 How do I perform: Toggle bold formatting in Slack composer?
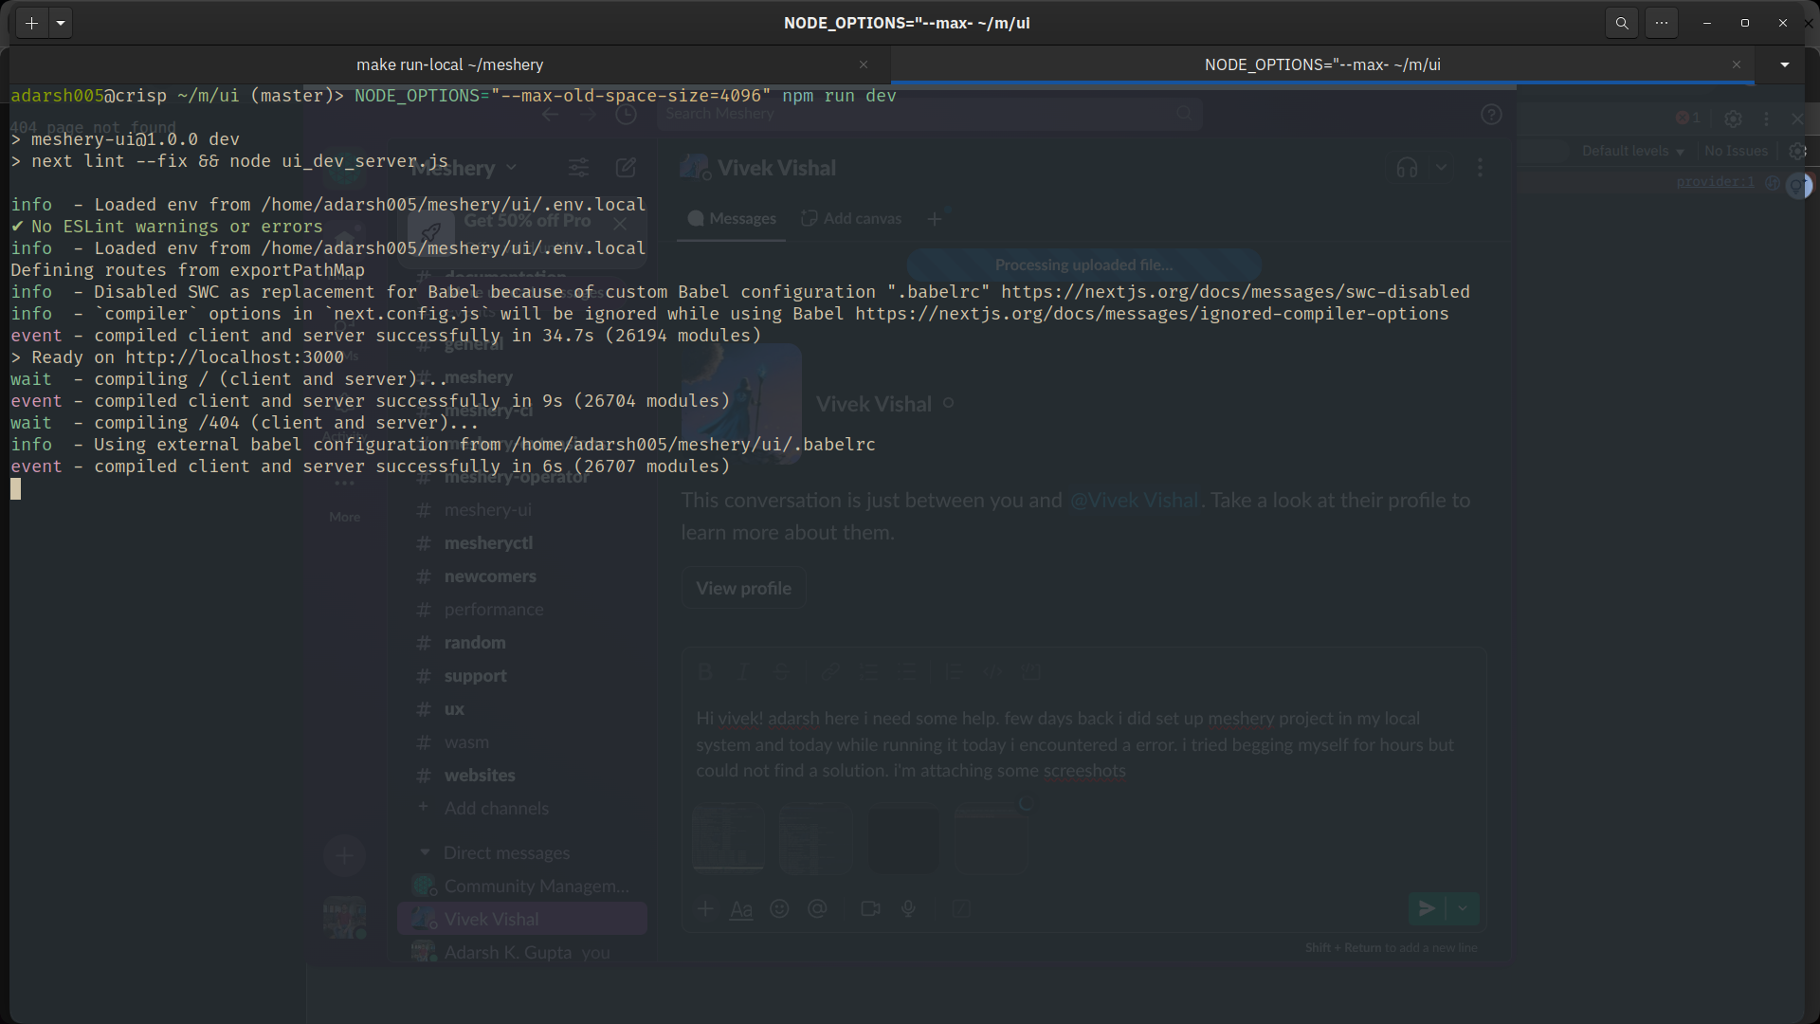point(704,672)
